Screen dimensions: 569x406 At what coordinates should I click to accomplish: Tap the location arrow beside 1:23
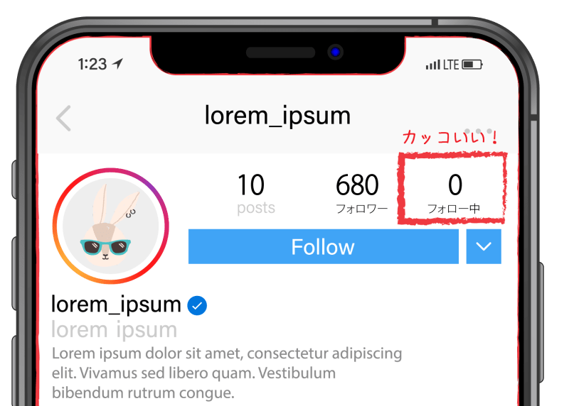point(117,64)
